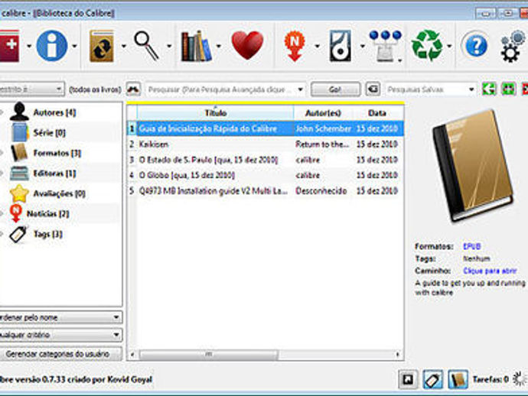
Task: Click author cell 'Desconhecido'
Action: (x=321, y=191)
